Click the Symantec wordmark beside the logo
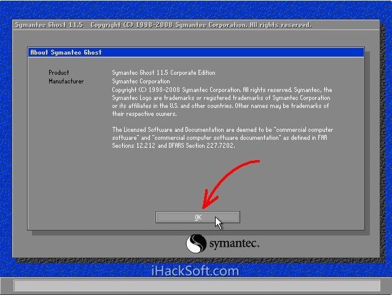Viewport: 392px width, 295px height. (235, 244)
